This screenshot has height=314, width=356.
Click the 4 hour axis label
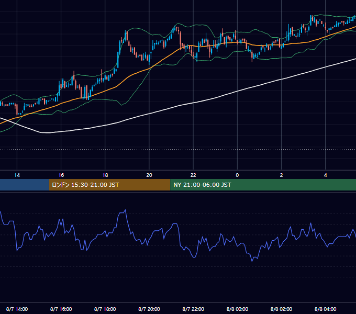pyautogui.click(x=325, y=175)
